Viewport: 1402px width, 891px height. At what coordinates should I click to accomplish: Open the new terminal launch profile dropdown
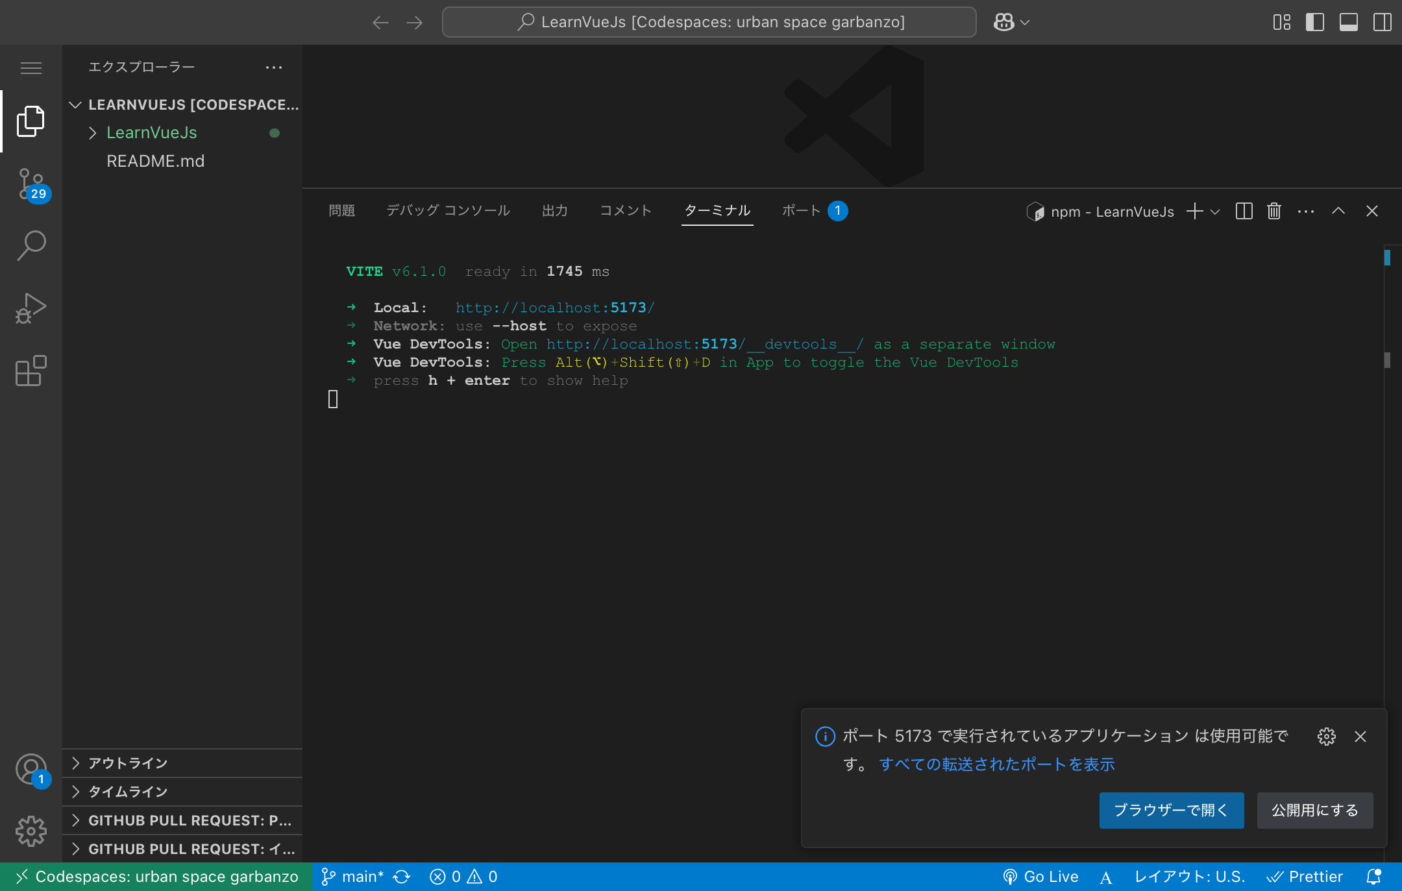coord(1215,212)
